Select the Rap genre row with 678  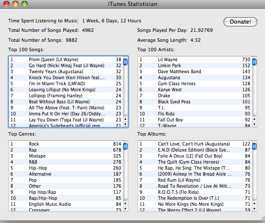coord(66,150)
